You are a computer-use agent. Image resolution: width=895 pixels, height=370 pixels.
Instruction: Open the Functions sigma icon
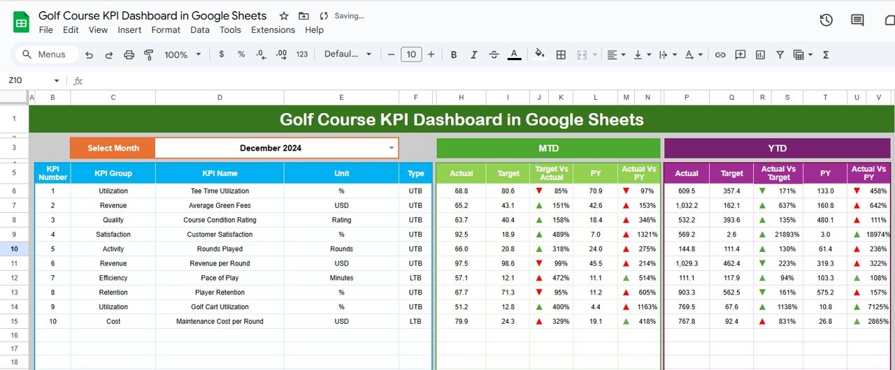(x=826, y=54)
